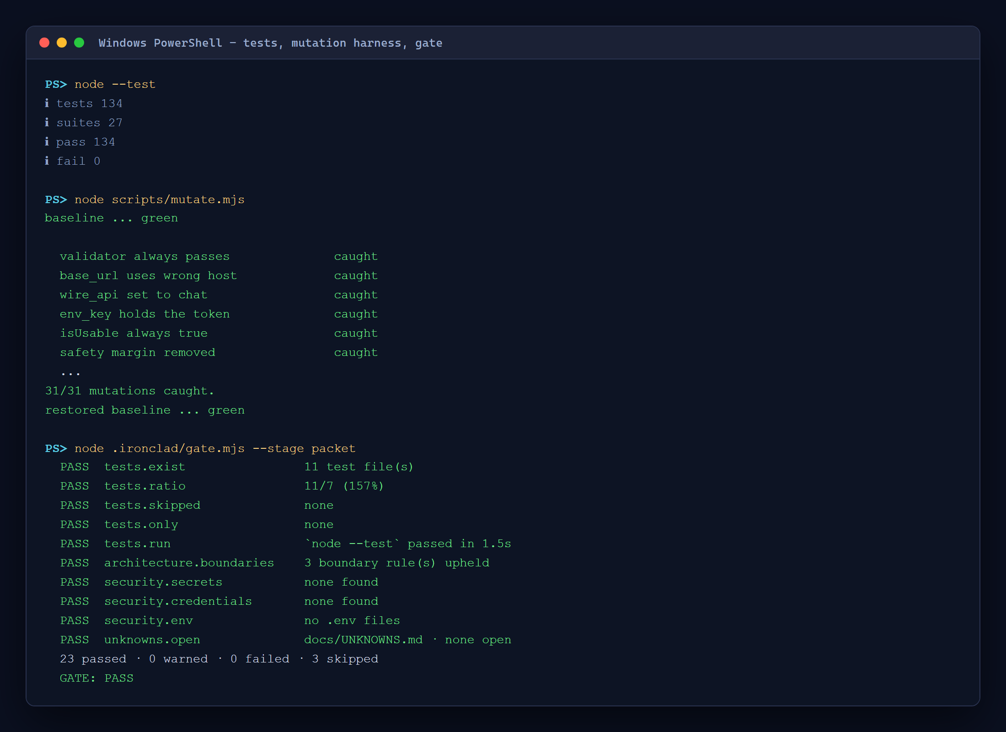Image resolution: width=1006 pixels, height=732 pixels.
Task: Click the green maximize window dot
Action: [x=79, y=43]
